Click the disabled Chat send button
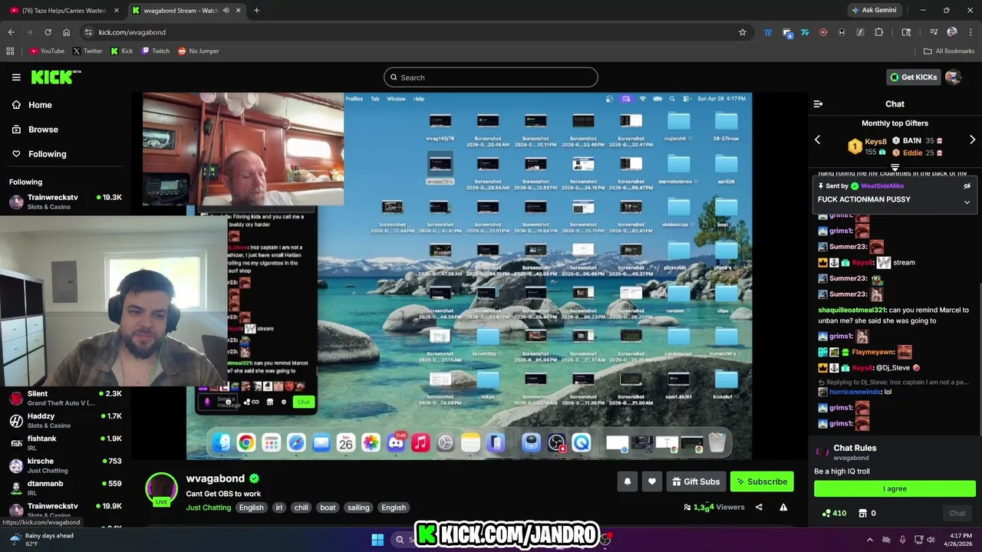 click(x=957, y=513)
